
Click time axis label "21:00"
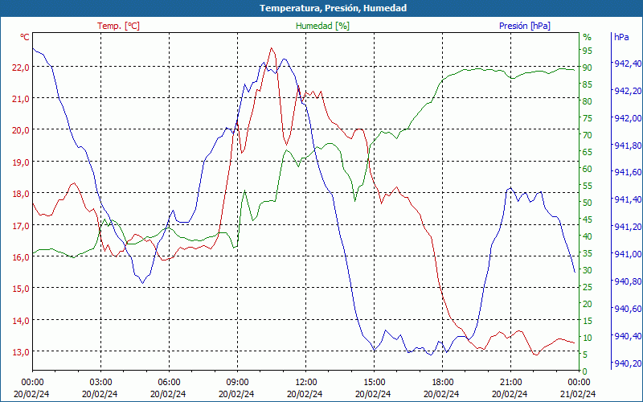(x=510, y=383)
